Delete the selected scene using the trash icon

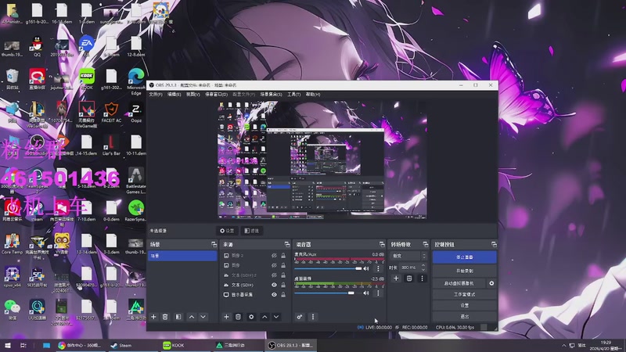click(x=165, y=317)
